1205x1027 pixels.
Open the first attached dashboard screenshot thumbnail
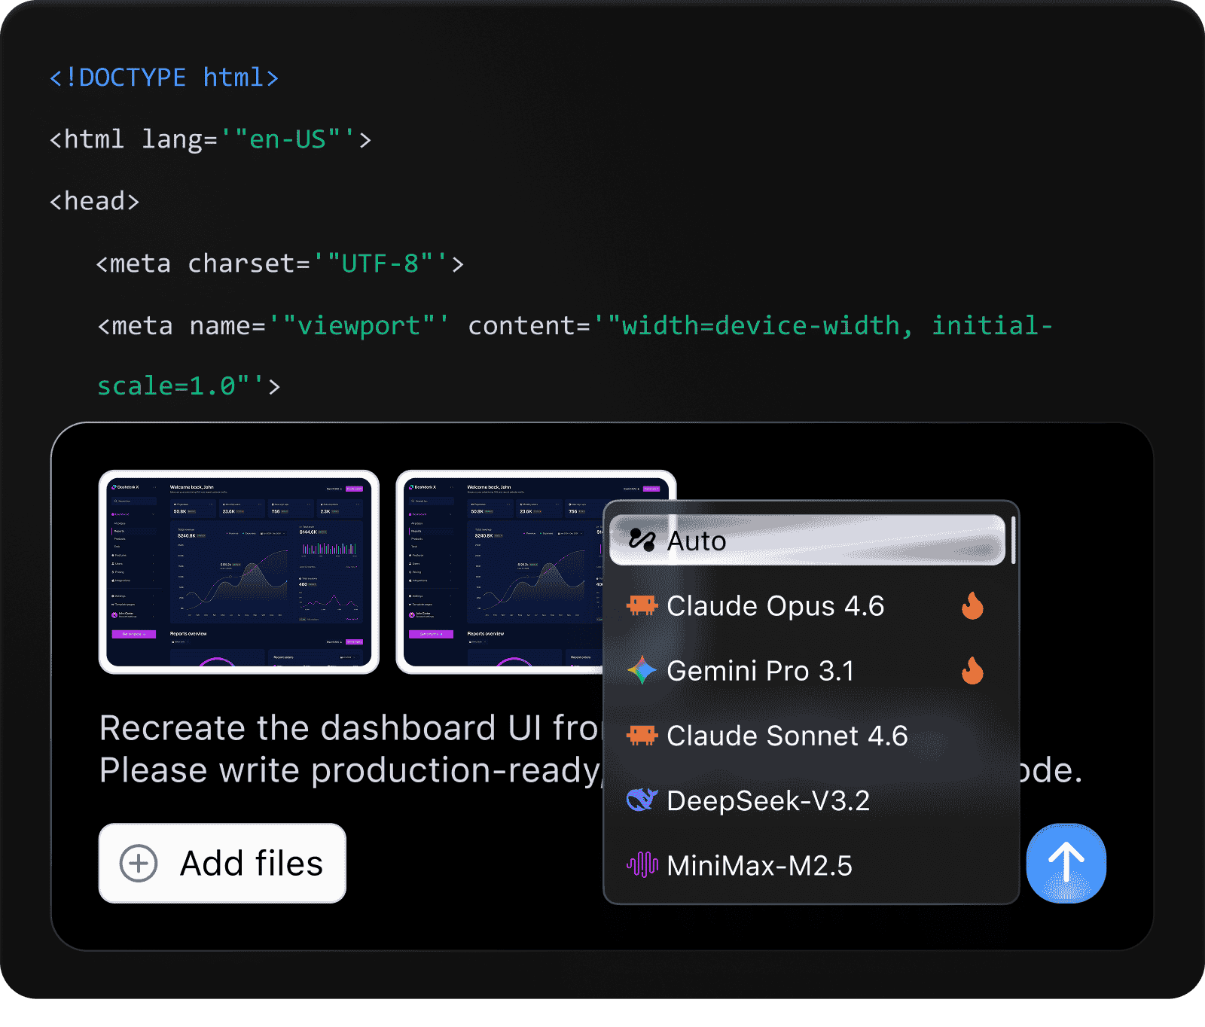click(239, 571)
